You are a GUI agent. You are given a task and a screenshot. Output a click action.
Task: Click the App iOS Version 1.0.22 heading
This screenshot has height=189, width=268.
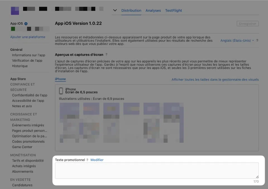[x=78, y=23]
